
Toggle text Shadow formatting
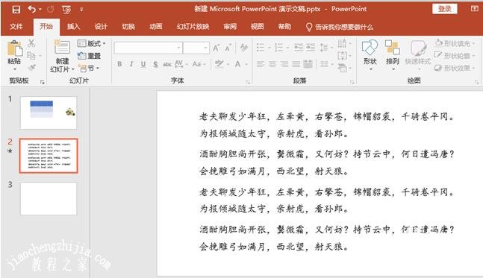pyautogui.click(x=155, y=64)
